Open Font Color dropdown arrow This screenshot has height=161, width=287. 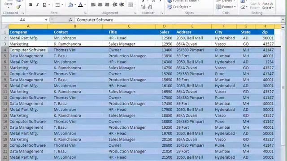coord(85,5)
